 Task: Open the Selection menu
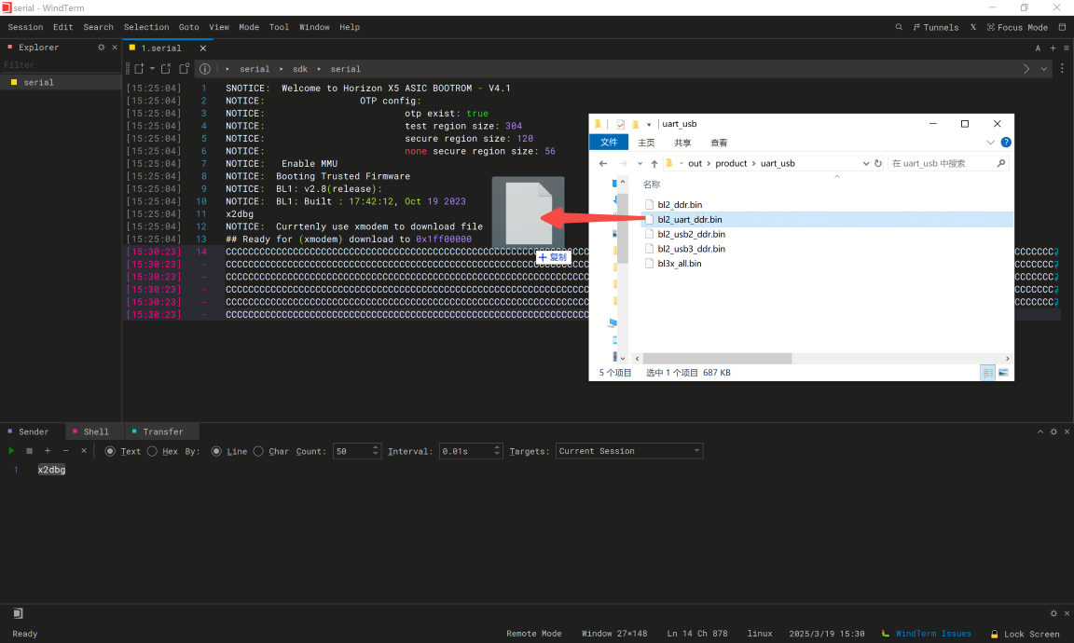tap(145, 27)
